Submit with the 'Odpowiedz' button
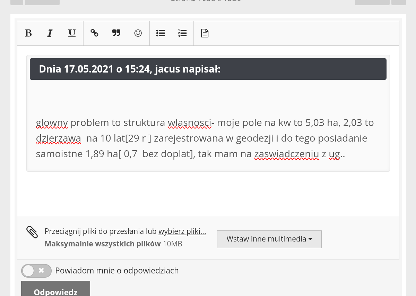 click(55, 291)
